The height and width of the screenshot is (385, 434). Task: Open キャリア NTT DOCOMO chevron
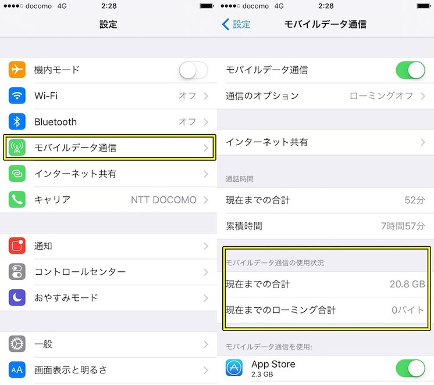205,200
